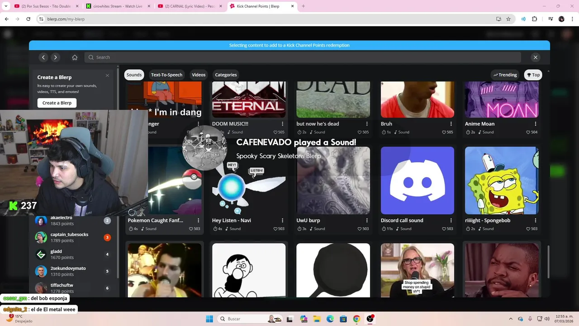579x326 pixels.
Task: Click install app icon in address bar
Action: [x=498, y=19]
